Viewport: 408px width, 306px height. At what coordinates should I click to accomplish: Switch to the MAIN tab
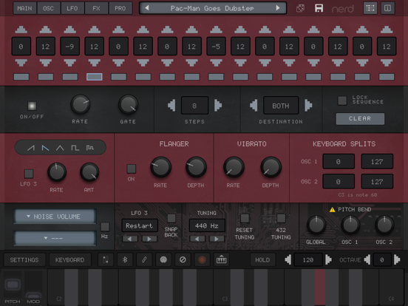tap(24, 8)
